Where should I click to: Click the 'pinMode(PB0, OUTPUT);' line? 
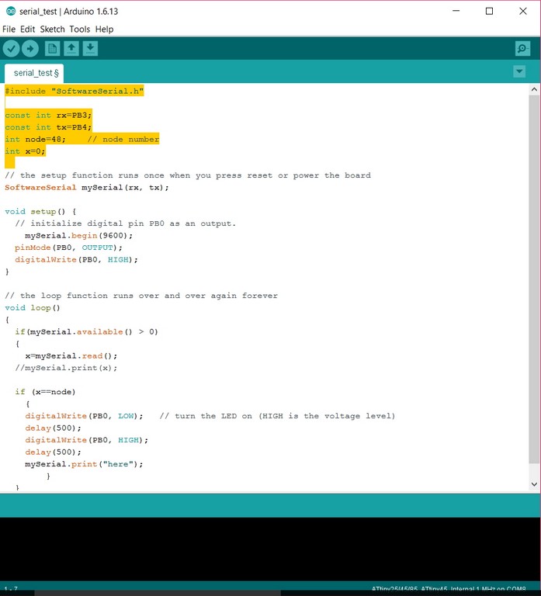(x=69, y=248)
